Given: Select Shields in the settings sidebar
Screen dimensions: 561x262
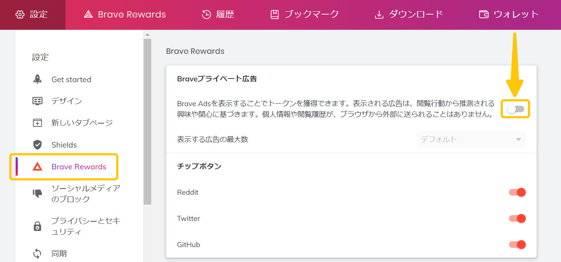Looking at the screenshot, I should click(64, 145).
